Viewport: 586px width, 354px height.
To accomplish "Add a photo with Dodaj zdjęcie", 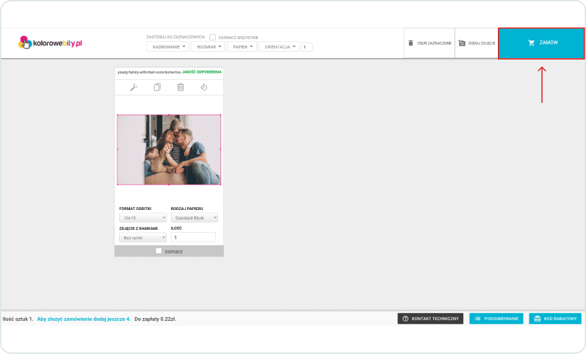I will pos(477,43).
